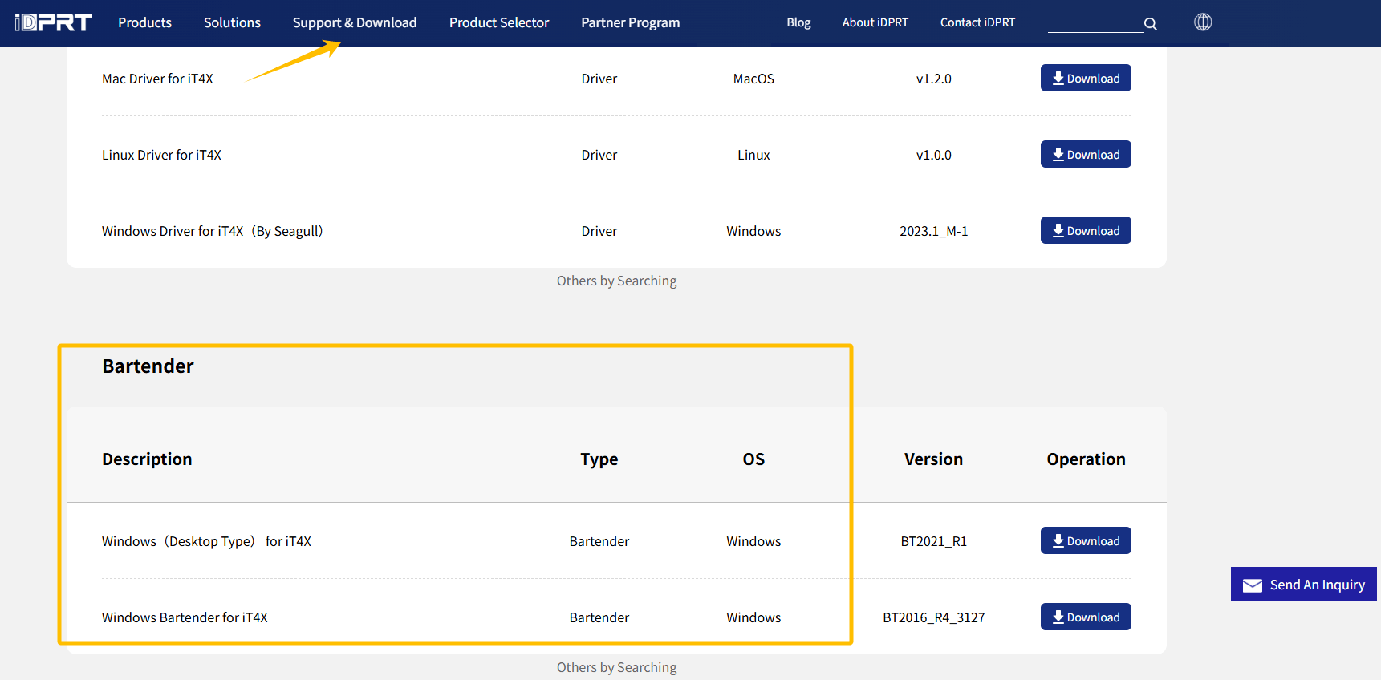The image size is (1381, 680).
Task: Open the globe language selector
Action: (x=1202, y=22)
